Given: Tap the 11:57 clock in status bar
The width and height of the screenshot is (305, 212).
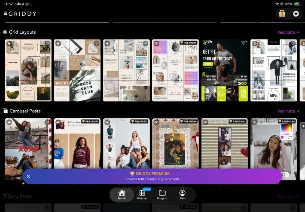Looking at the screenshot, I should tap(9, 4).
